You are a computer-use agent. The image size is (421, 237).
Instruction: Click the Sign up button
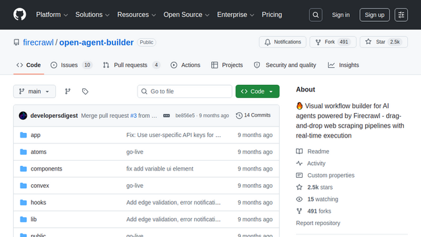(374, 14)
